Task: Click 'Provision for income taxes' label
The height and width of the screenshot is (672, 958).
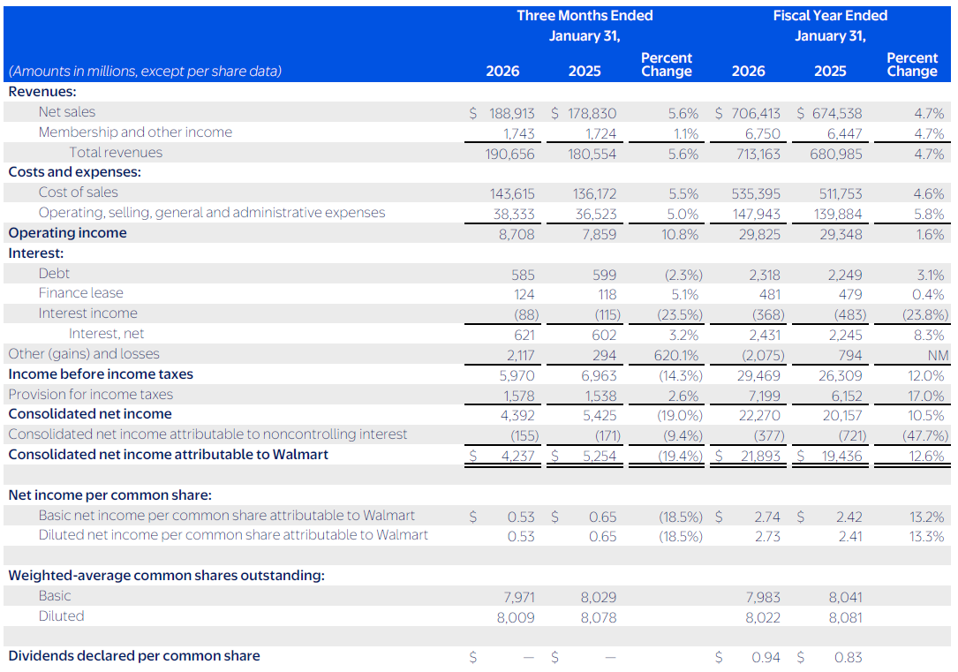Action: (90, 394)
